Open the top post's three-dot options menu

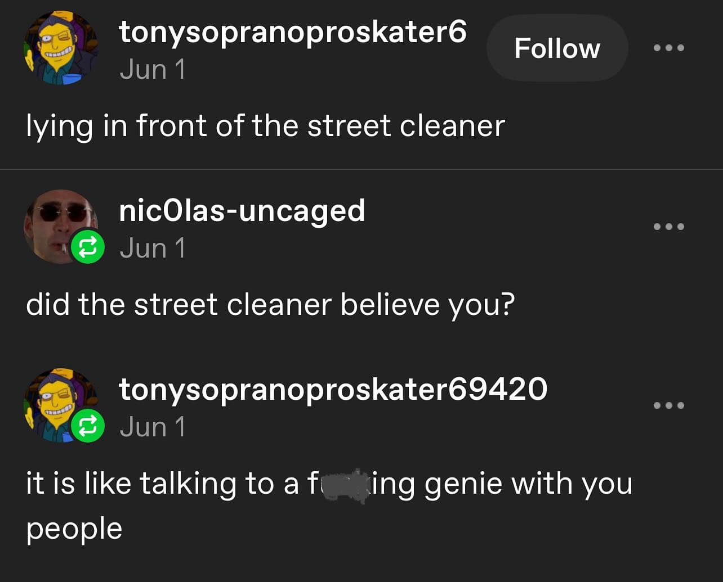pos(668,48)
